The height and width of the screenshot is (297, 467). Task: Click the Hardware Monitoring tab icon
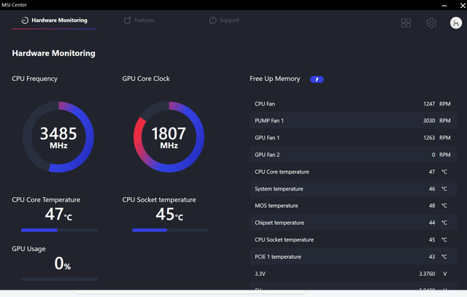[25, 20]
